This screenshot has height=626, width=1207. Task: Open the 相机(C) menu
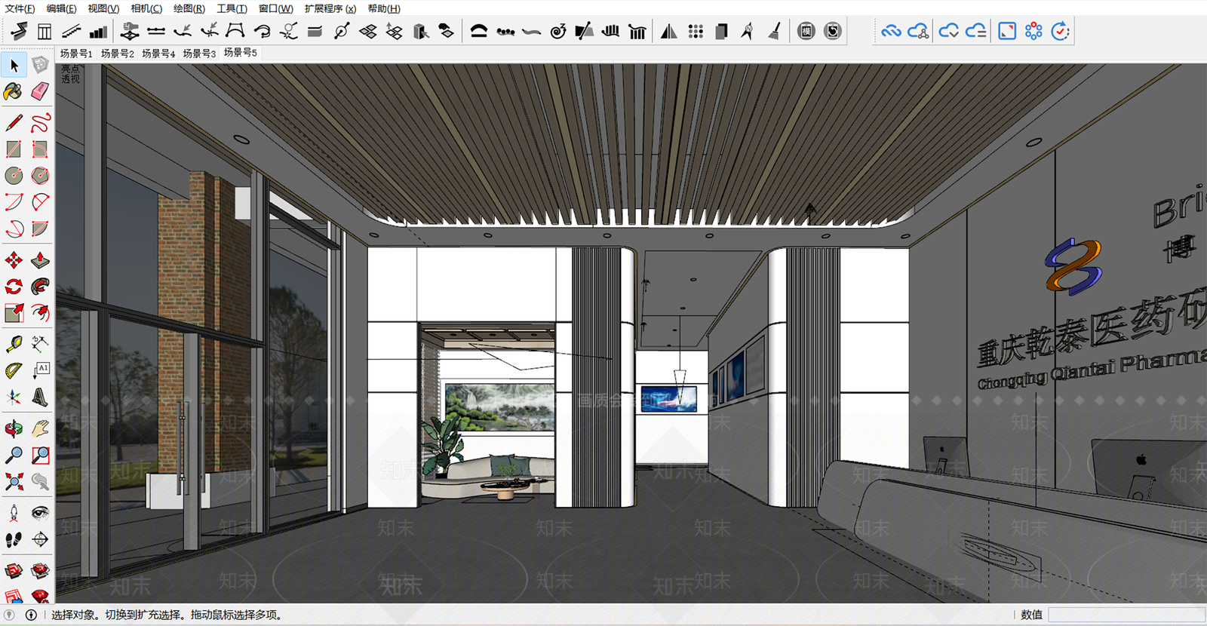pyautogui.click(x=146, y=8)
